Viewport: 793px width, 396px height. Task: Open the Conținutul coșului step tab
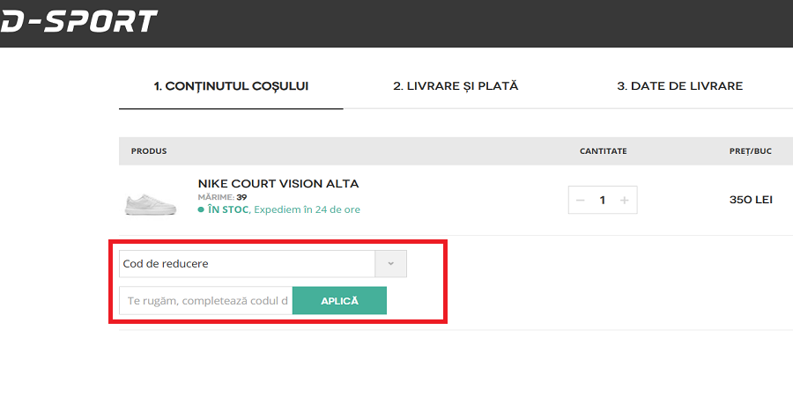pyautogui.click(x=231, y=86)
